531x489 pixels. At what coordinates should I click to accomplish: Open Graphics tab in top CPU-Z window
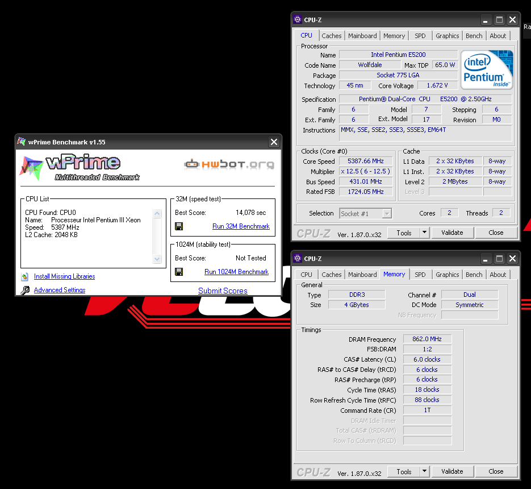point(448,36)
